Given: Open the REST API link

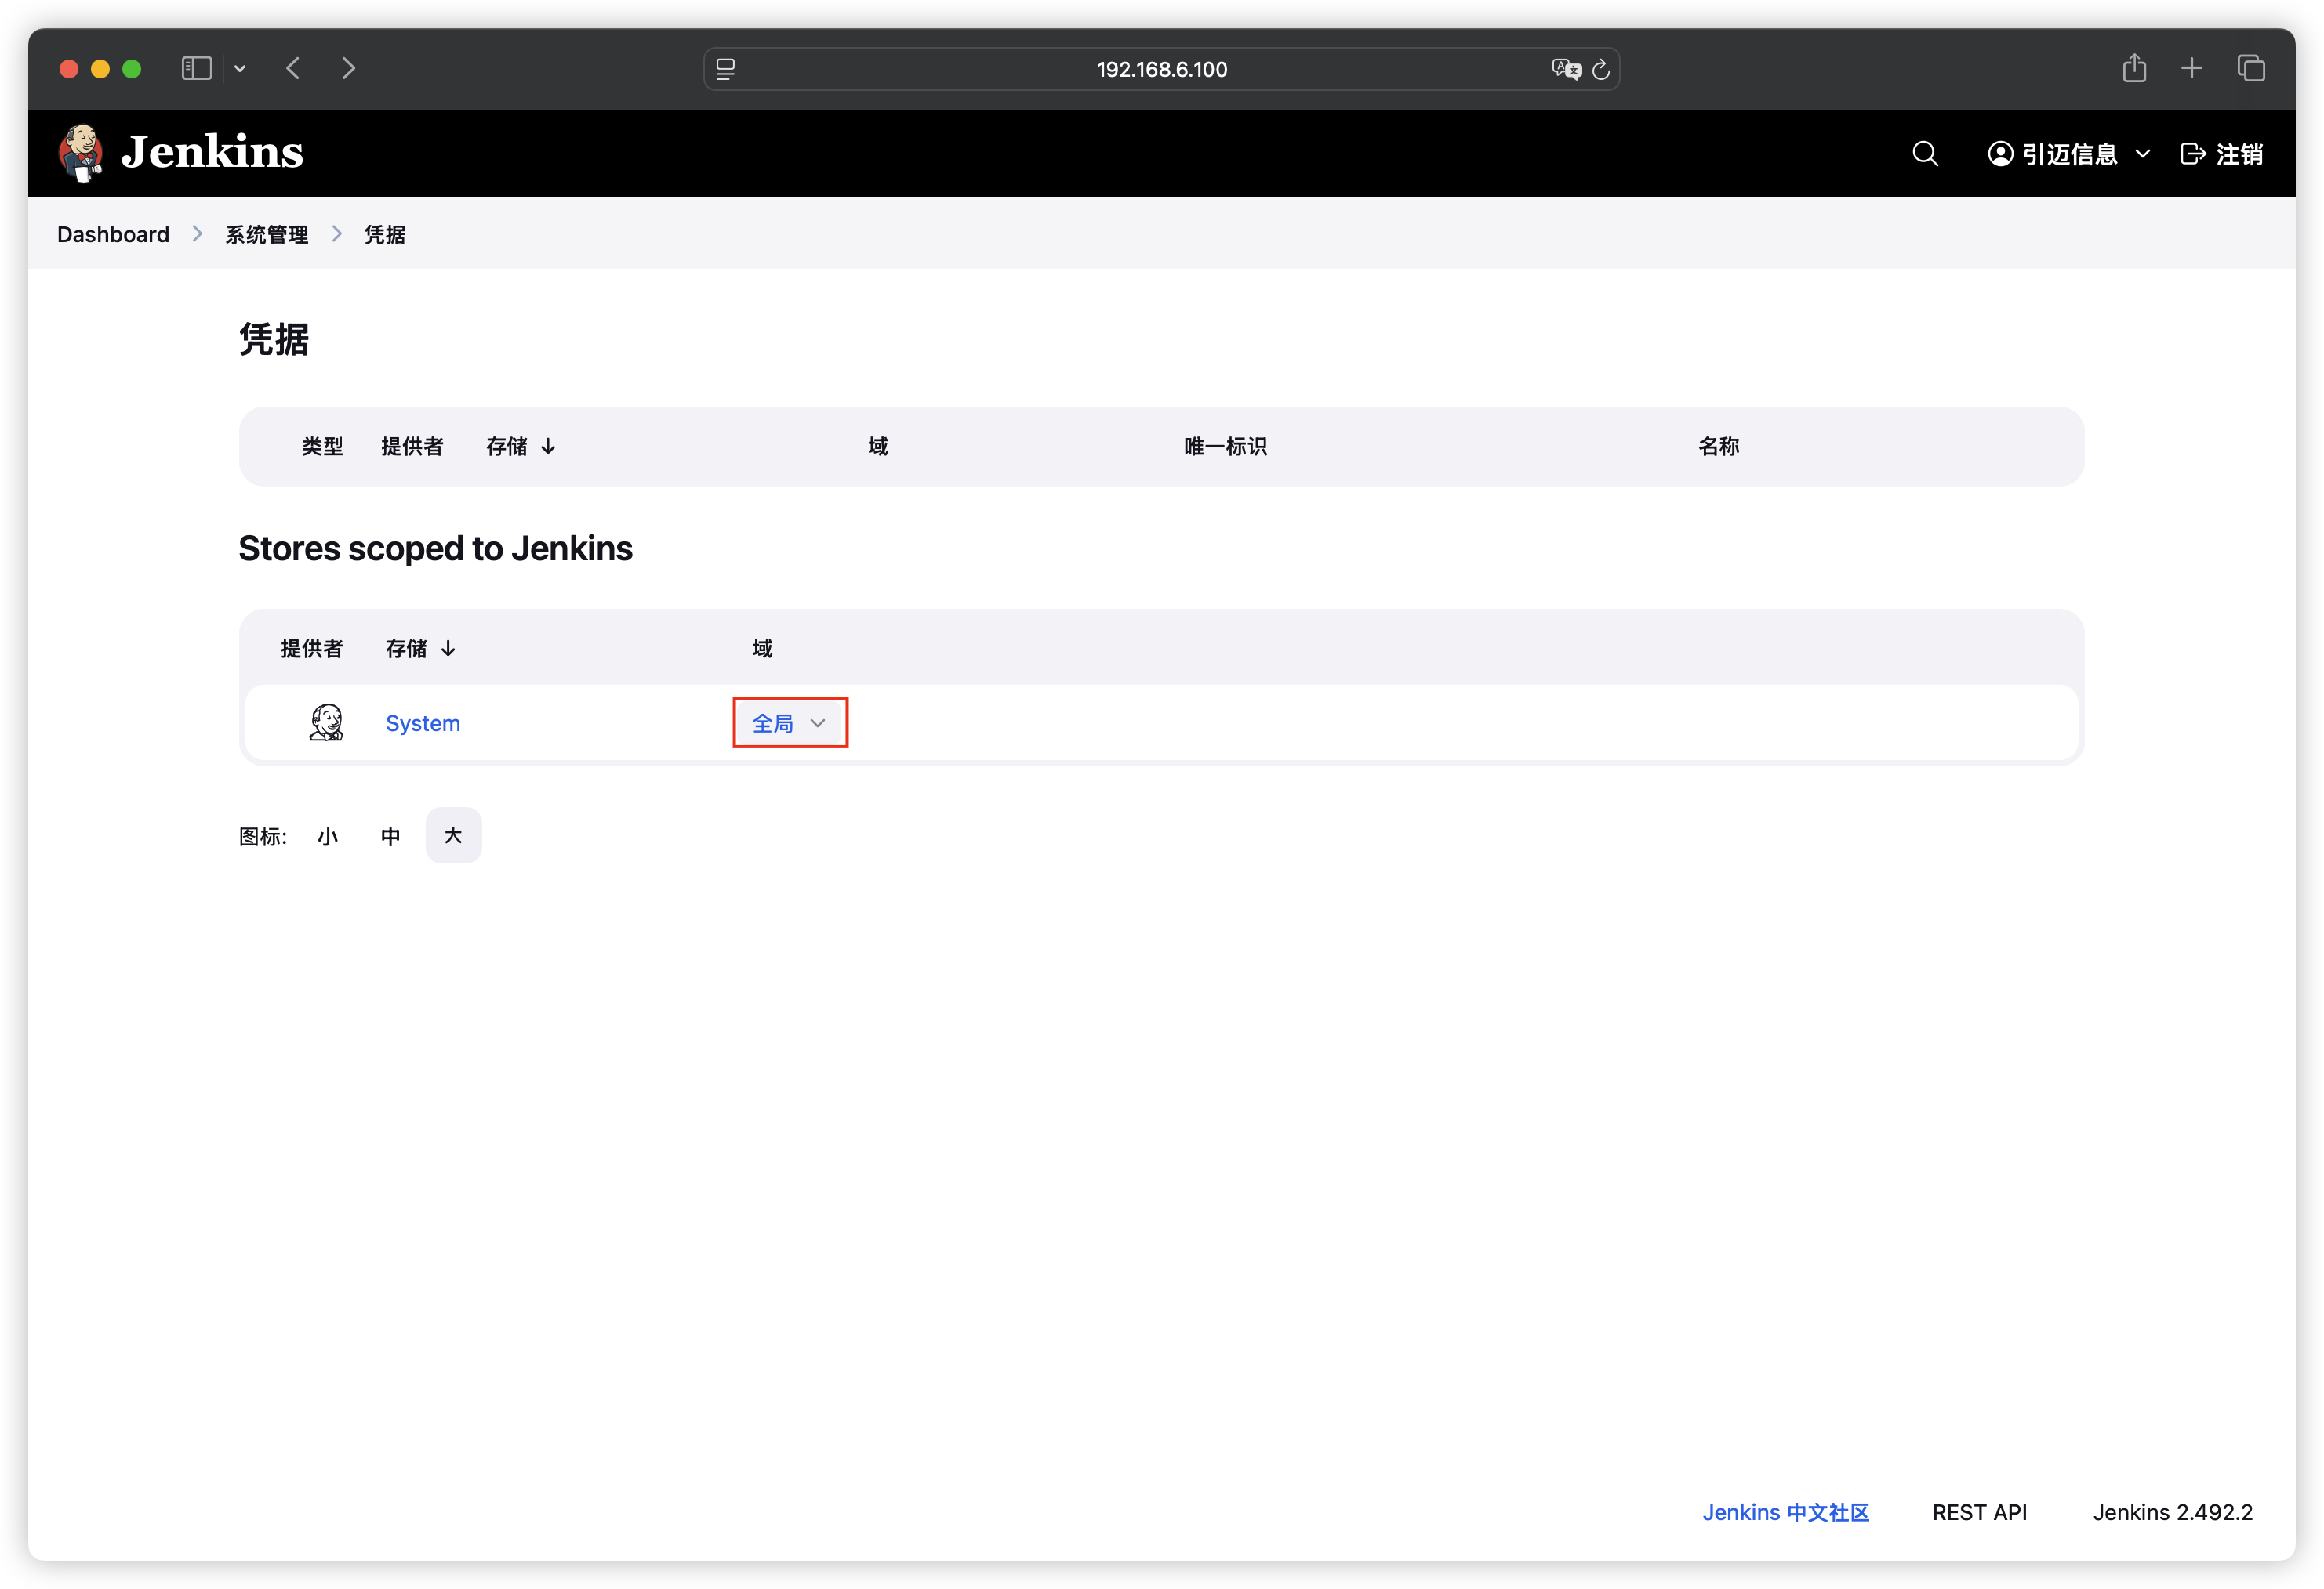Looking at the screenshot, I should (x=1979, y=1512).
